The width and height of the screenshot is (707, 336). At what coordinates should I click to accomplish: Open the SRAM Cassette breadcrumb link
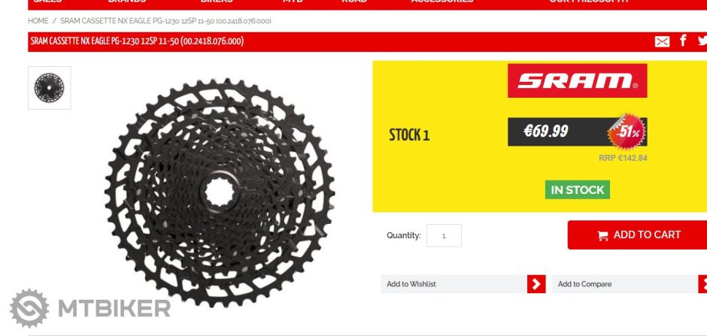point(165,21)
